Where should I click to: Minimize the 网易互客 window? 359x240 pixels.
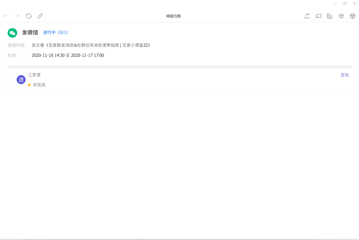point(335,3)
